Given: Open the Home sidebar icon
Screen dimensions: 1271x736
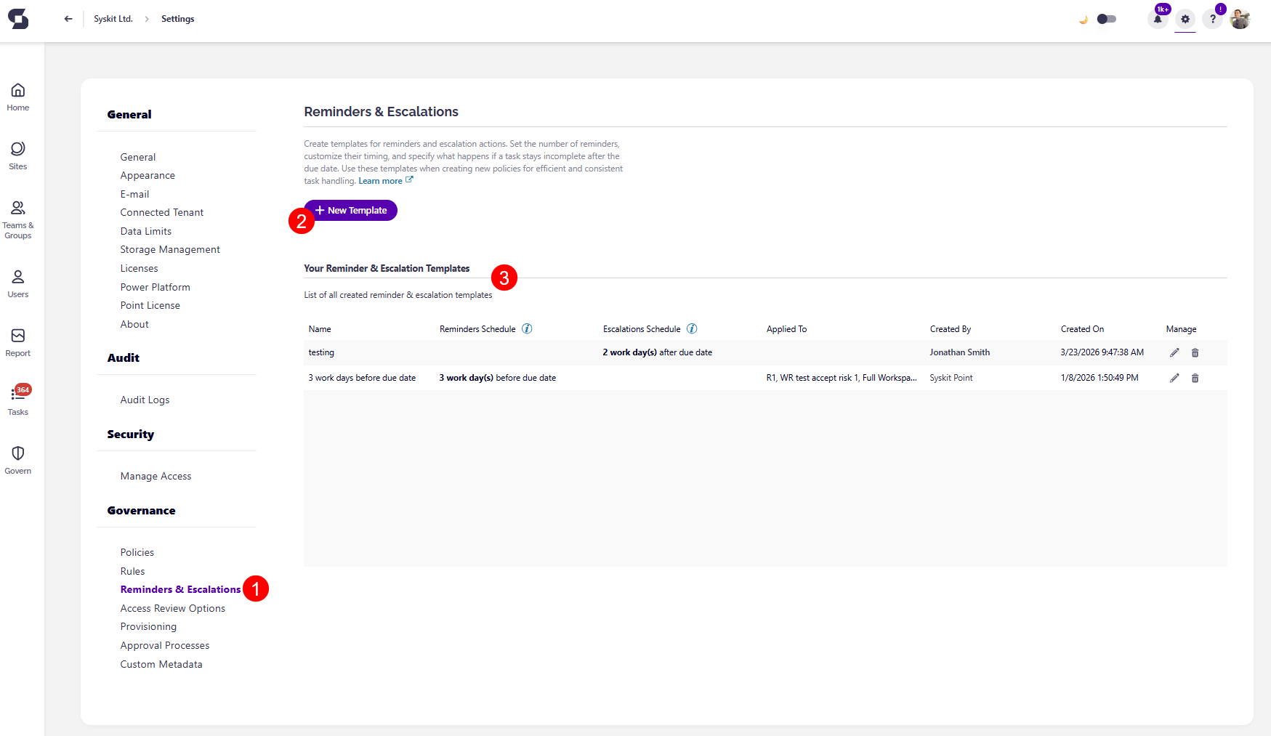Looking at the screenshot, I should pyautogui.click(x=18, y=97).
